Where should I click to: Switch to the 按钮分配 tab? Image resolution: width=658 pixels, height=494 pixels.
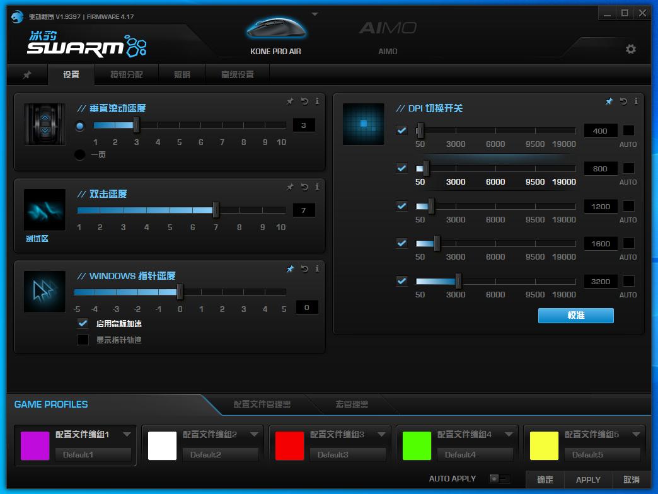pyautogui.click(x=125, y=74)
